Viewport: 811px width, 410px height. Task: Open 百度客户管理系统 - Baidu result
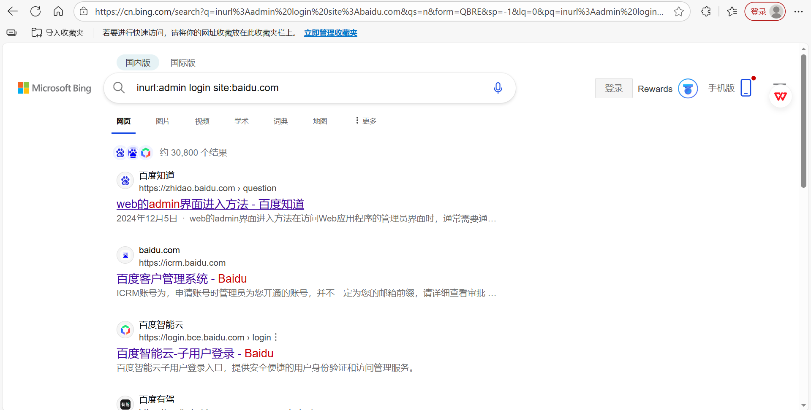pyautogui.click(x=182, y=279)
